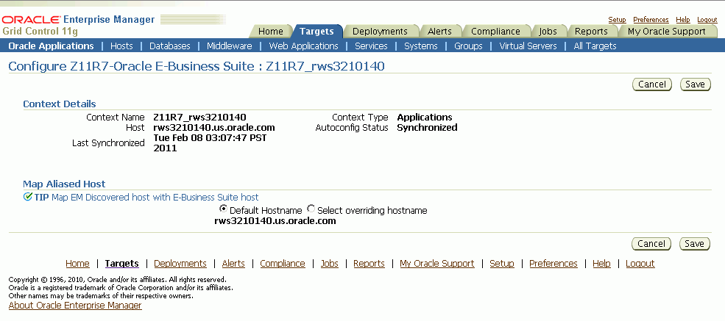The height and width of the screenshot is (321, 725).
Task: Open the My Oracle Support tab
Action: 666,32
